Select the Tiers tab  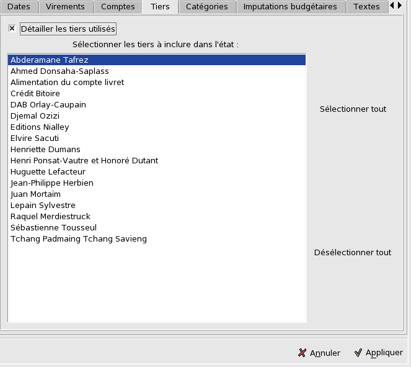tap(160, 7)
